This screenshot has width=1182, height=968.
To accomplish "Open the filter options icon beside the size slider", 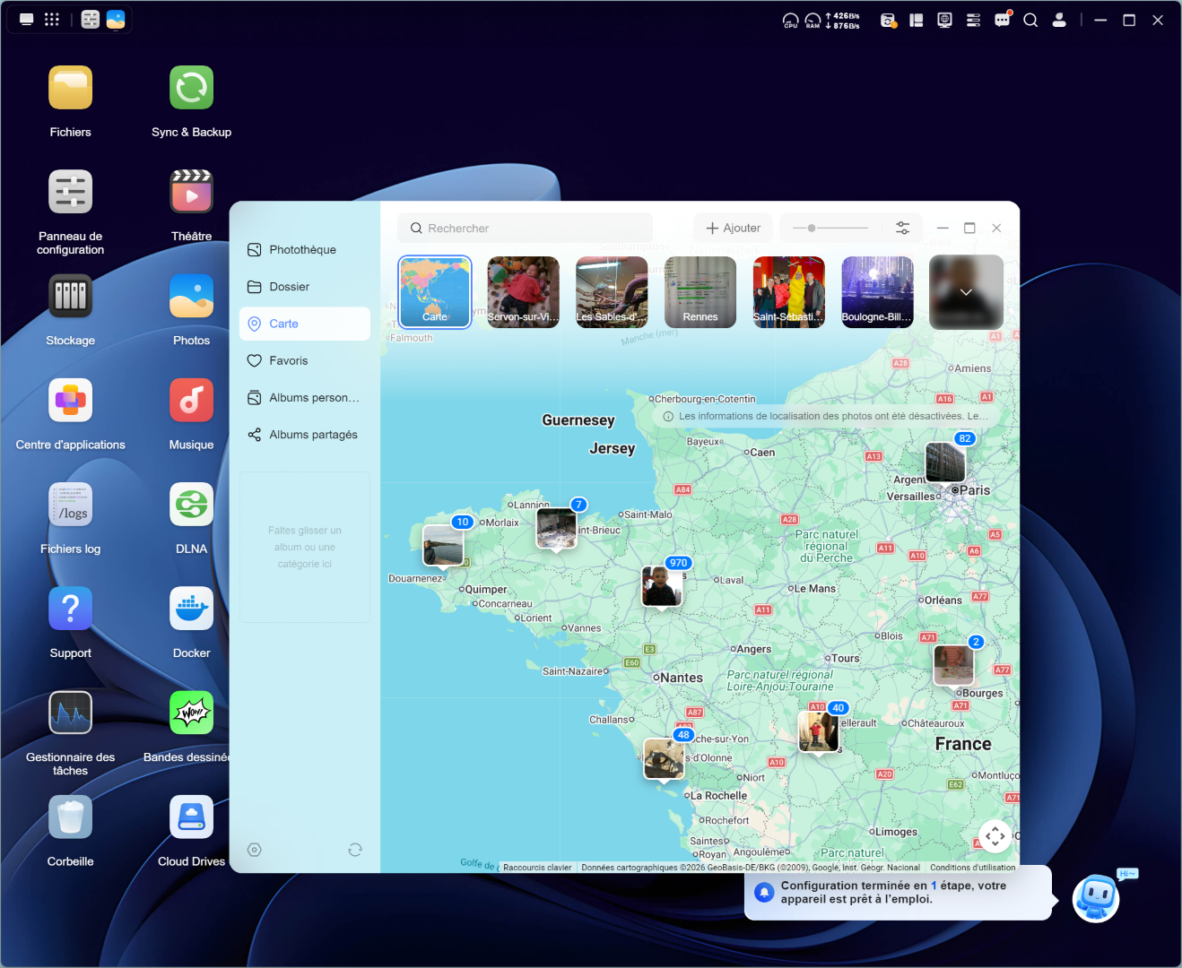I will (903, 228).
